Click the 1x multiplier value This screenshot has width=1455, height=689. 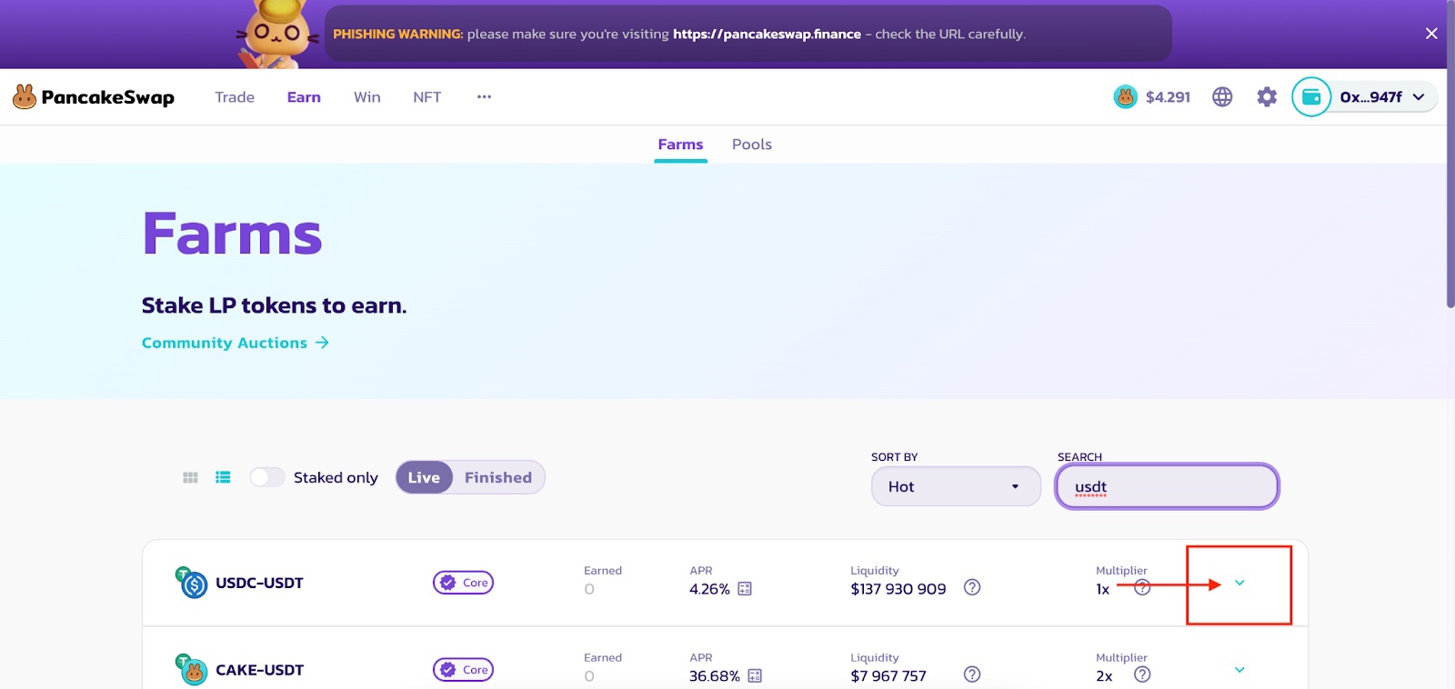pos(1103,589)
